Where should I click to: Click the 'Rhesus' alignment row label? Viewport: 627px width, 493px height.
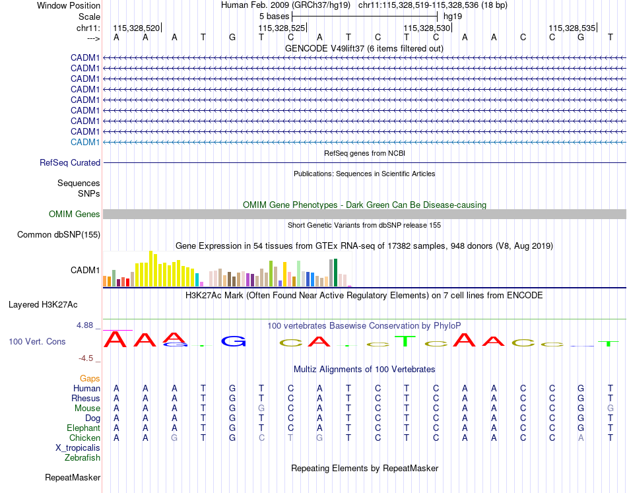pyautogui.click(x=86, y=398)
